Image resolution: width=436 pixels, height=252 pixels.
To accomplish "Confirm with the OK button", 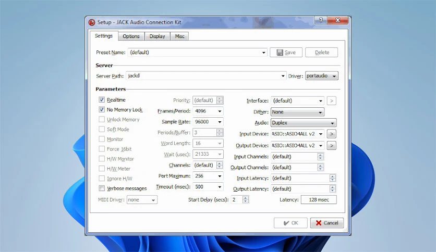I will (290, 223).
